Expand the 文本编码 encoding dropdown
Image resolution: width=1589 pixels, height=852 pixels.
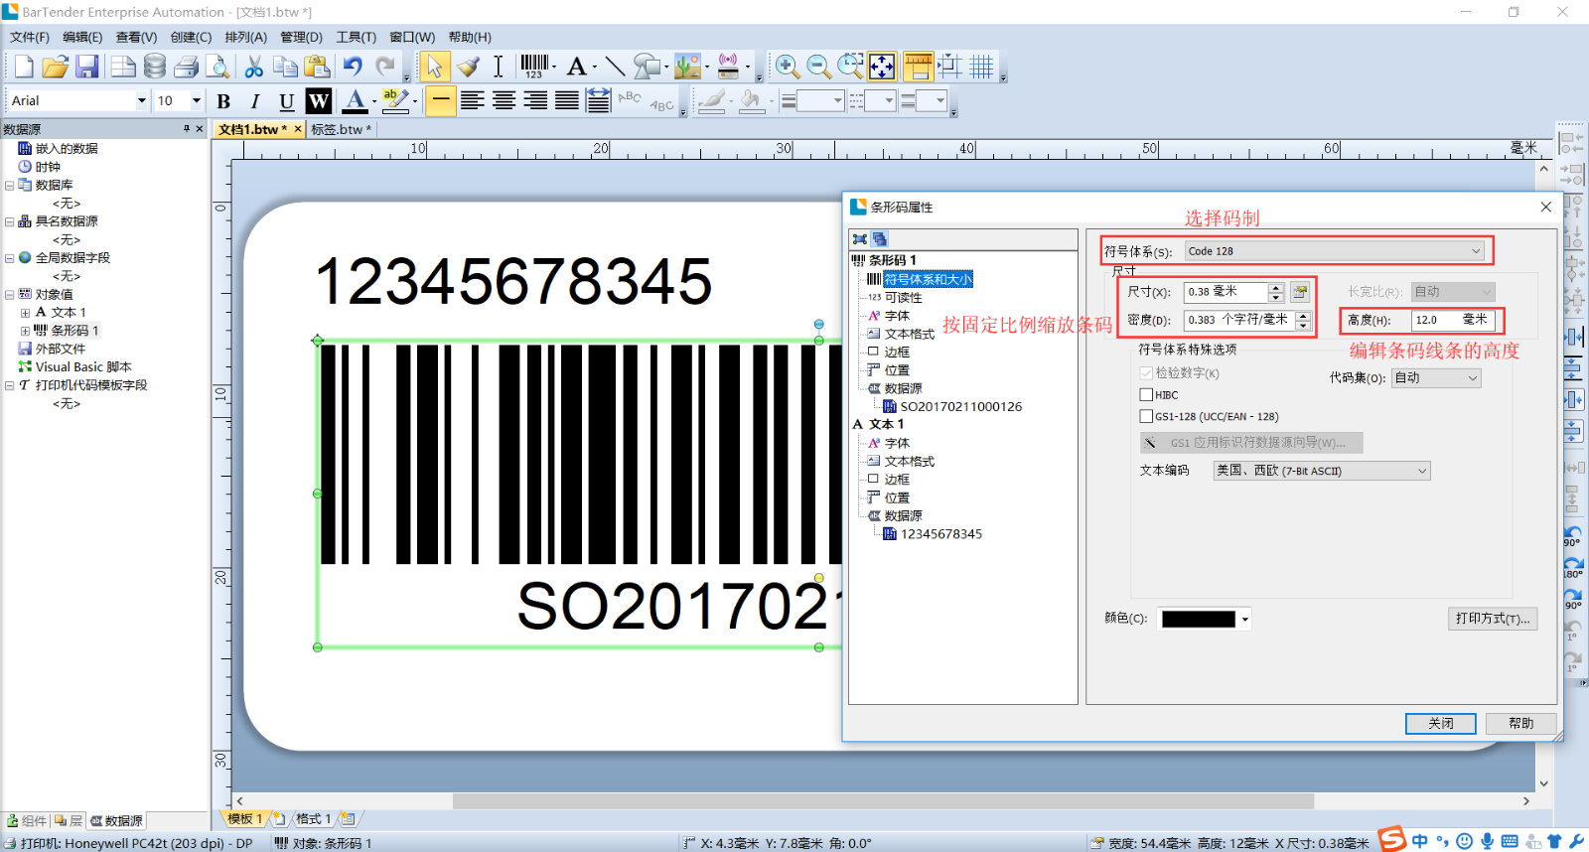(x=1321, y=471)
